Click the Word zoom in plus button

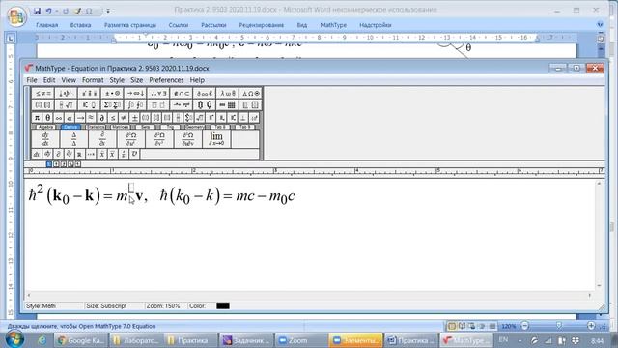pyautogui.click(x=591, y=326)
